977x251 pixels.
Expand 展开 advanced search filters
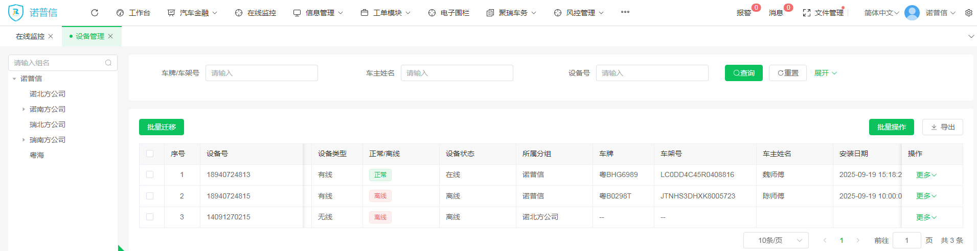[825, 73]
